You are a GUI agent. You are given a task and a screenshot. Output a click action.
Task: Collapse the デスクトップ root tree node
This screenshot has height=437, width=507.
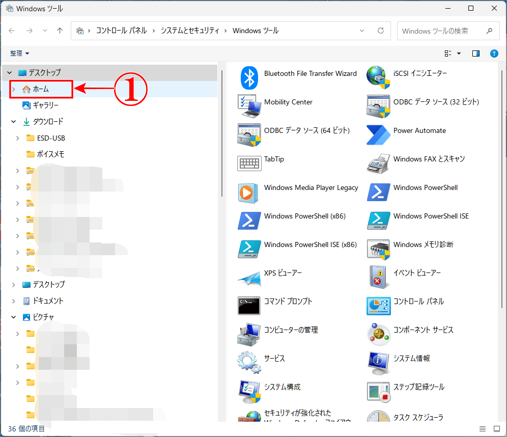10,73
